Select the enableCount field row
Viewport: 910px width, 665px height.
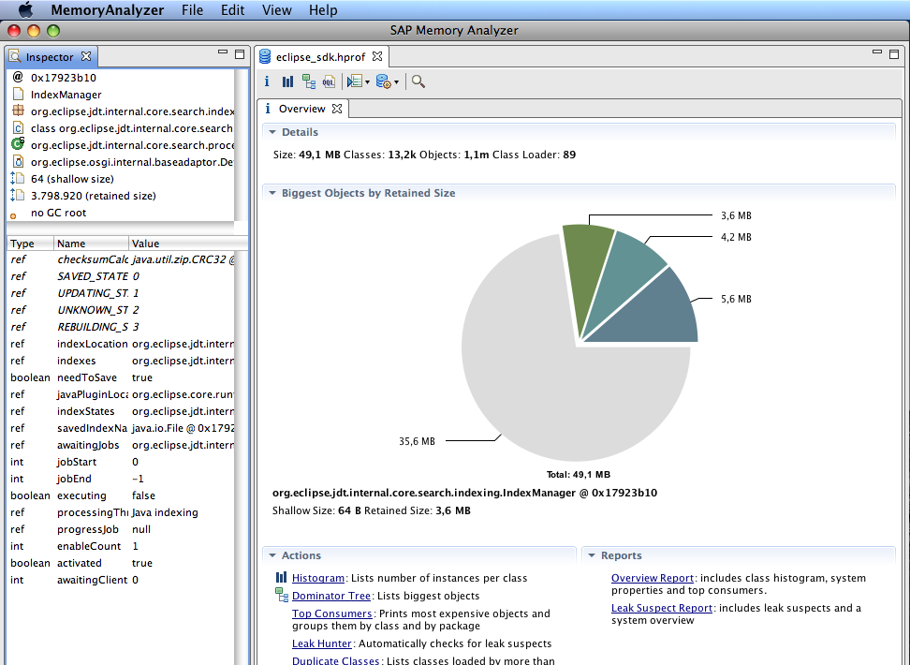[121, 546]
